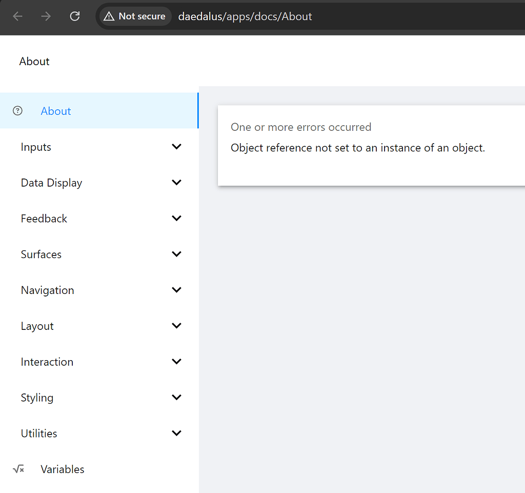The image size is (525, 493).
Task: Open the Interaction section
Action: pyautogui.click(x=176, y=361)
